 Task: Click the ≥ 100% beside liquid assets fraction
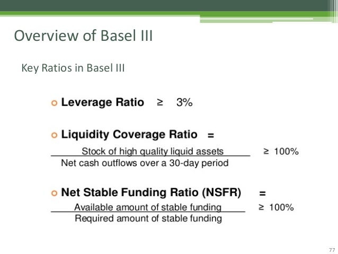coord(281,152)
